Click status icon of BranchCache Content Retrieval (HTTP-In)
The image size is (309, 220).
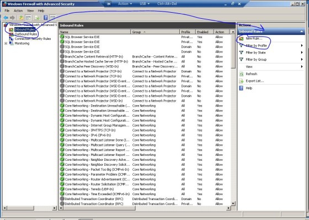pos(62,56)
